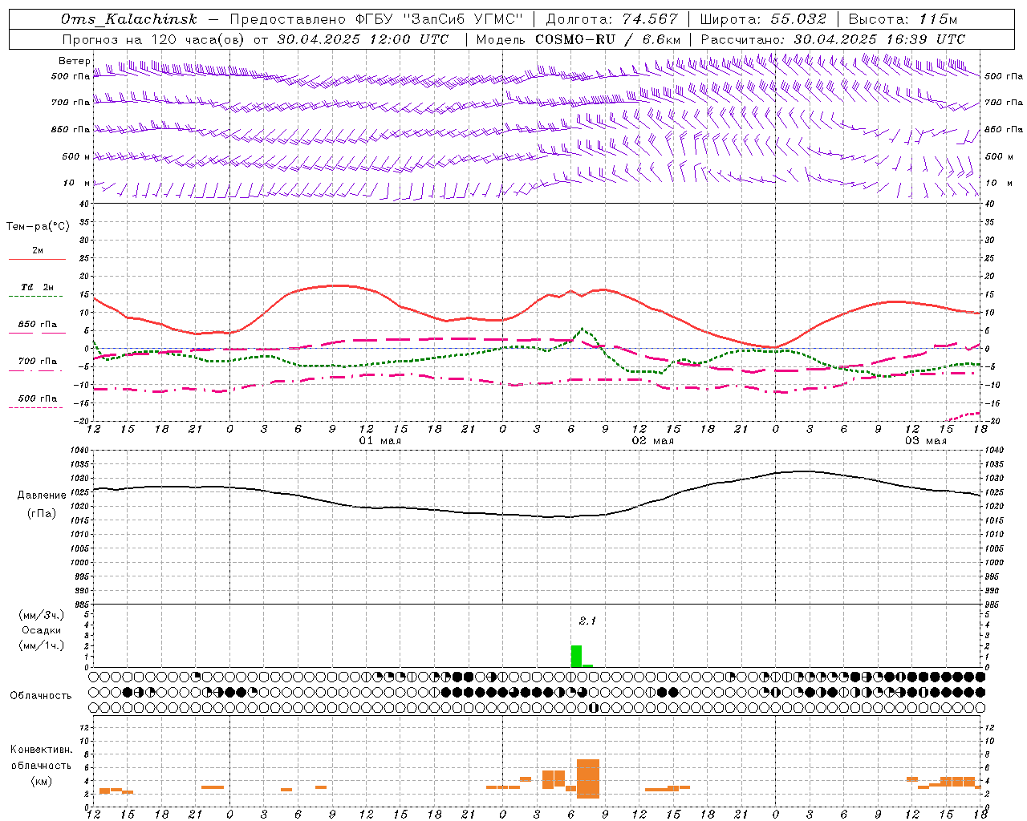Click the (гПа) unit label under Давление
Viewport: 1027px width, 821px height.
pos(42,514)
